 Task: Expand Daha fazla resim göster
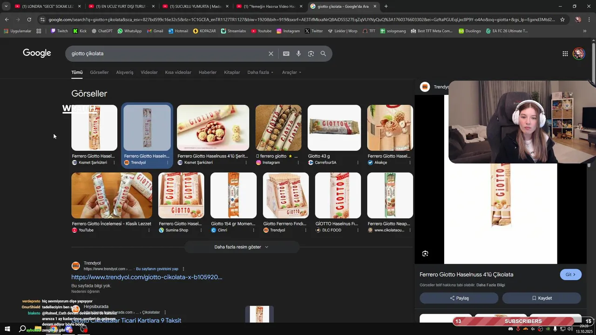click(x=241, y=247)
